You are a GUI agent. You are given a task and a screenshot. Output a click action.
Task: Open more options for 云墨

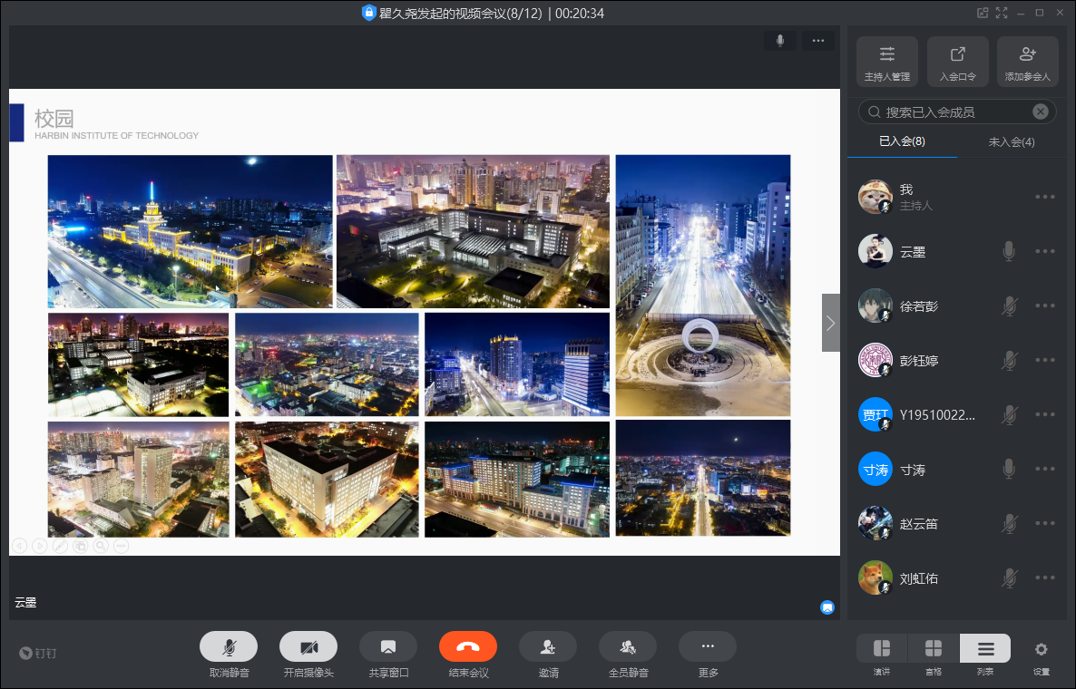1045,251
